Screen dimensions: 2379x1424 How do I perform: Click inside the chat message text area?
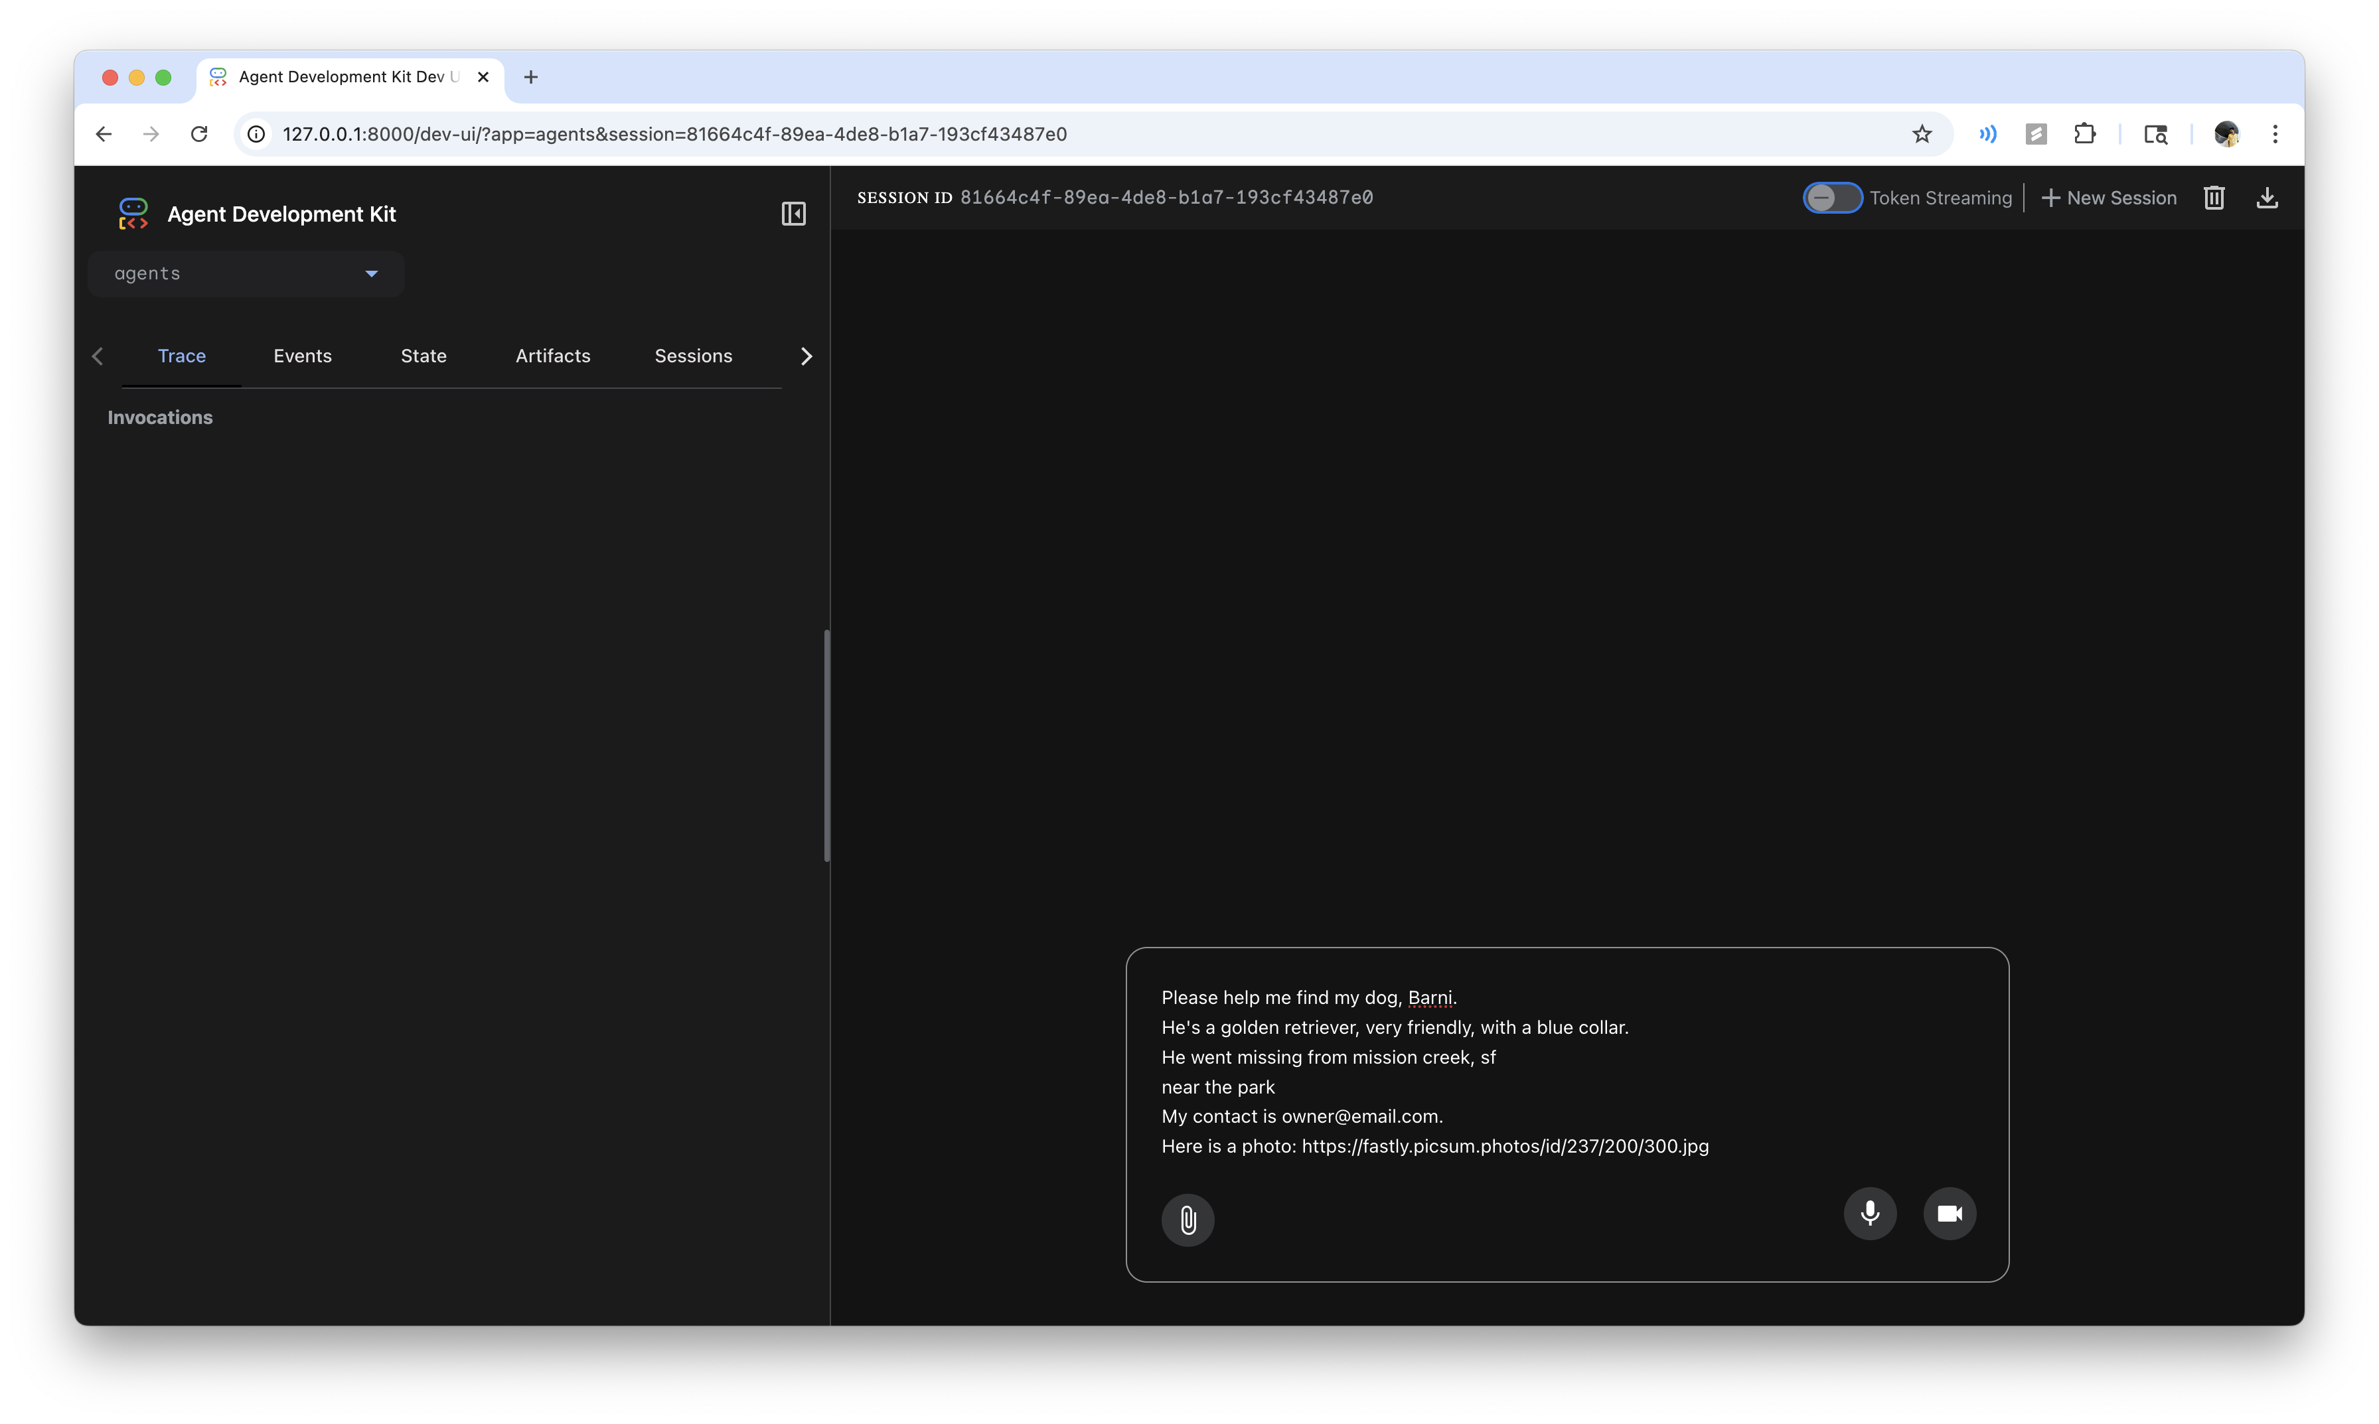click(1565, 1071)
